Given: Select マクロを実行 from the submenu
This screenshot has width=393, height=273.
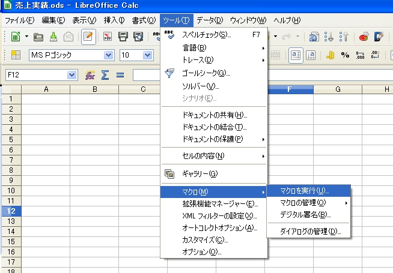Looking at the screenshot, I should coord(305,191).
